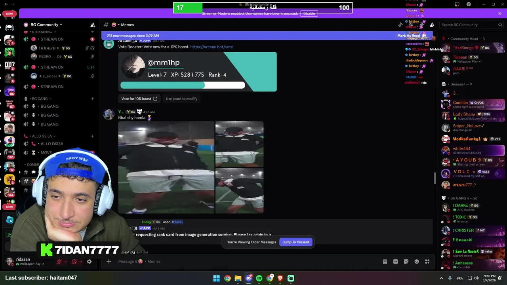Join first STREAM ON voice channel
Viewport: 507px width, 285px height.
pyautogui.click(x=59, y=39)
